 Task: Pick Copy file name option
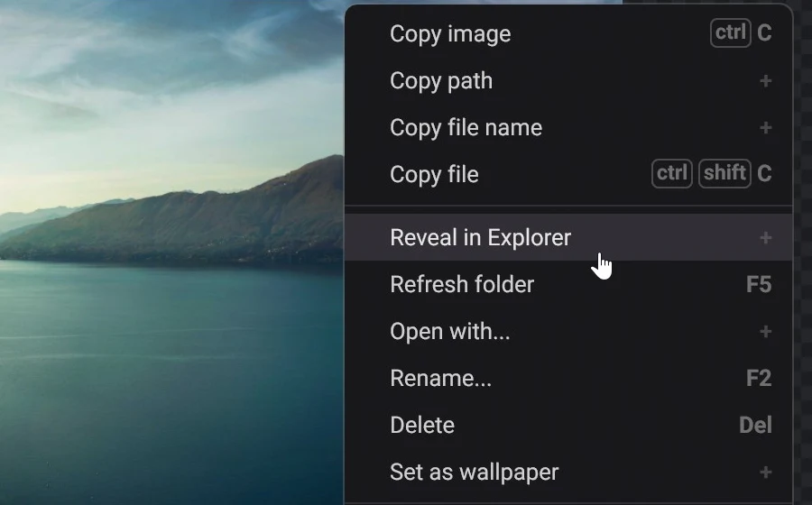568,128
